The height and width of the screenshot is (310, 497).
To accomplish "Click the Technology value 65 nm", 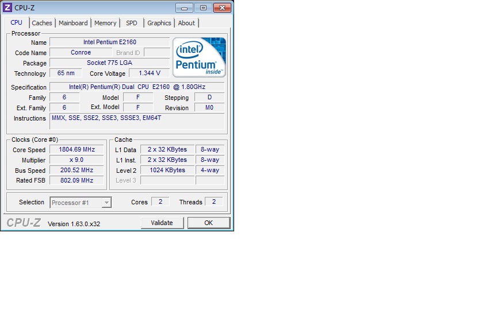I will 66,73.
